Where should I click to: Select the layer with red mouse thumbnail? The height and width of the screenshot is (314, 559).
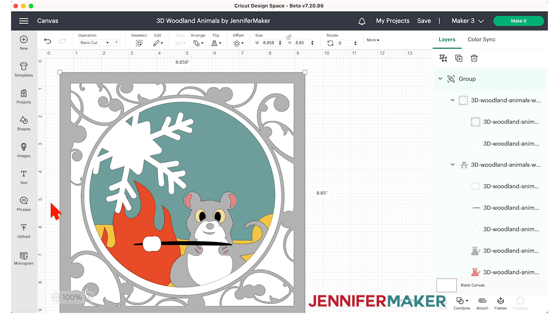point(505,272)
